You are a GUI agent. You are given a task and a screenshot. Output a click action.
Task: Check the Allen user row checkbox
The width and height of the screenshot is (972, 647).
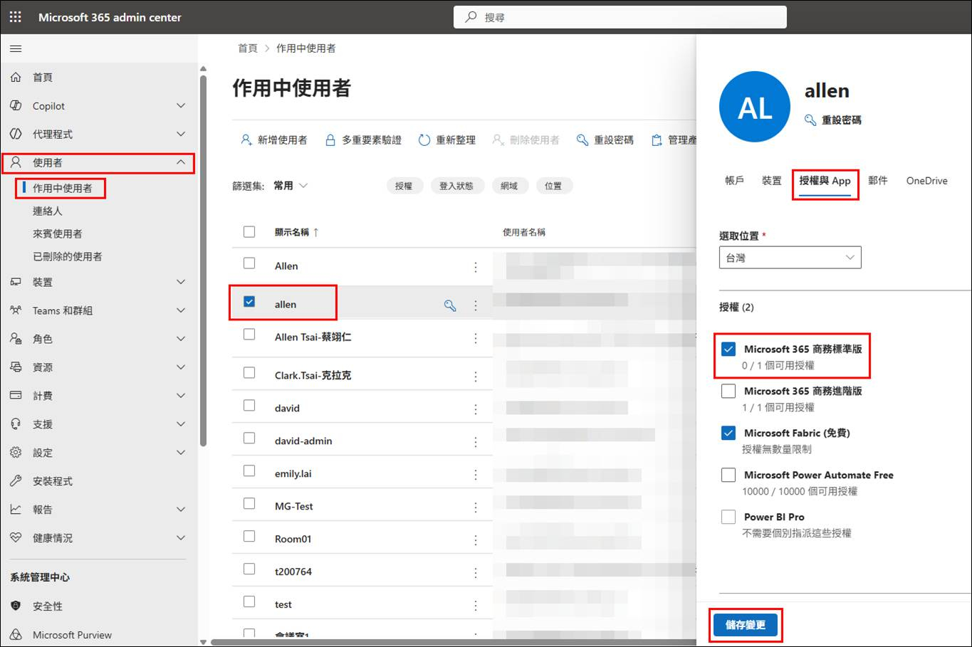[x=249, y=263]
